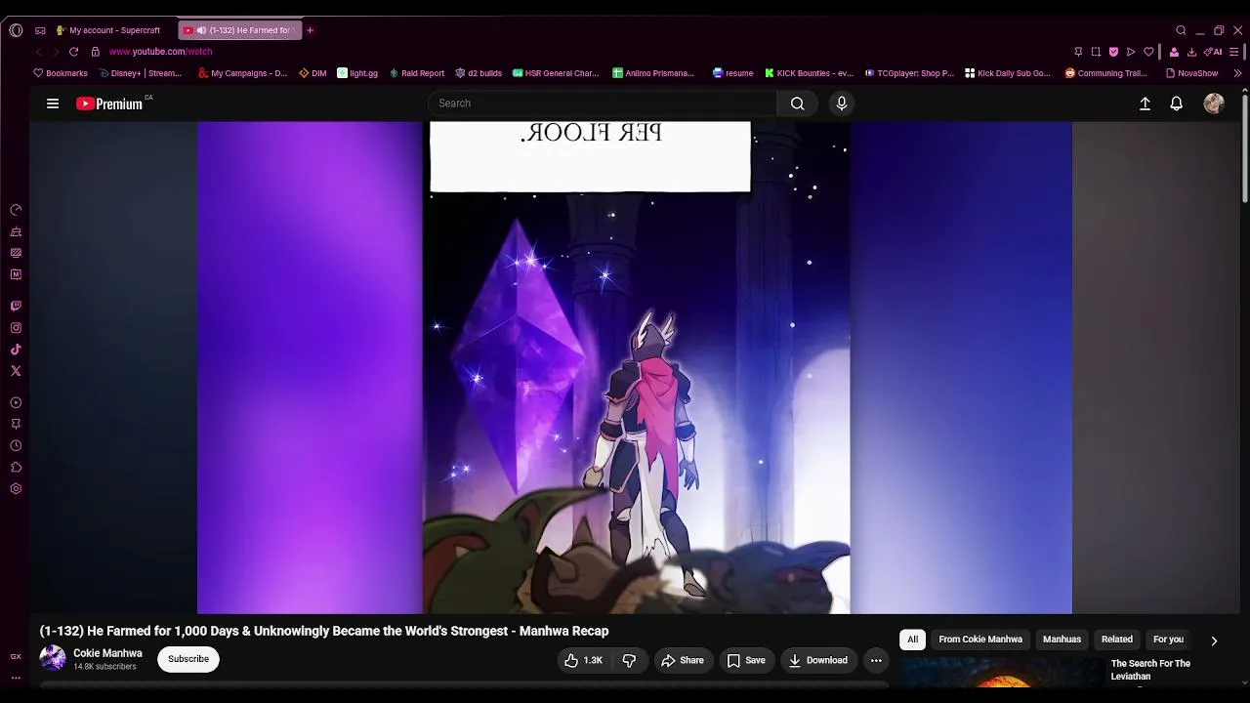Open browsing history clock in sidebar
Screen dimensions: 1250x703
[16, 445]
